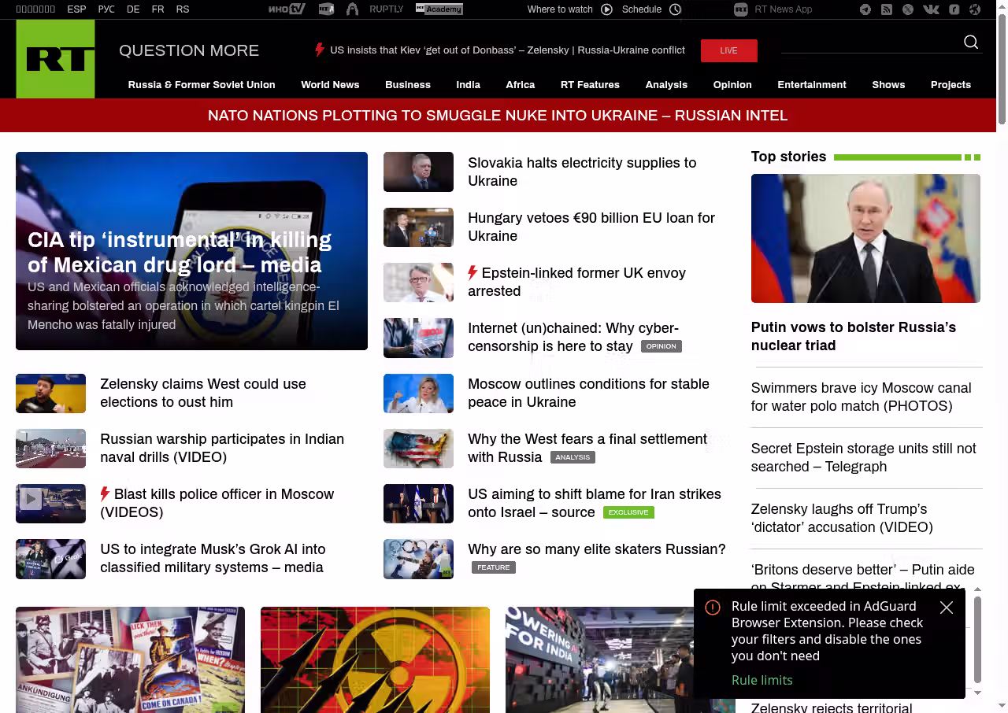Screen dimensions: 1008x713
Task: Read the NATO nations nuke breaking news banner
Action: point(498,116)
